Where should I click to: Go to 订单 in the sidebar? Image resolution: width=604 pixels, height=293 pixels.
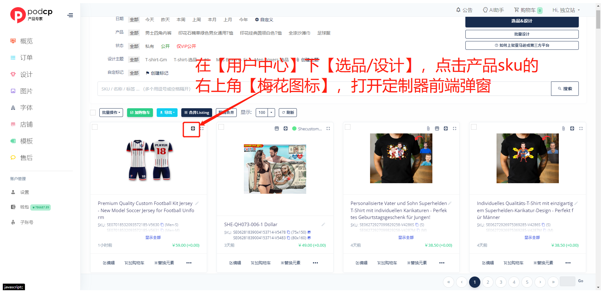[x=26, y=58]
